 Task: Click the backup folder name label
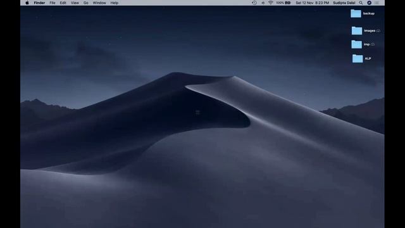click(368, 13)
